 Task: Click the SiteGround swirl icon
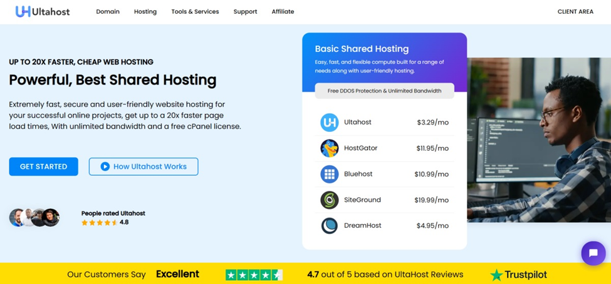(329, 200)
